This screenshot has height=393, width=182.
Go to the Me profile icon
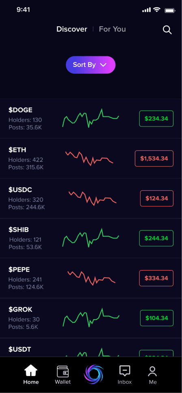point(152,372)
